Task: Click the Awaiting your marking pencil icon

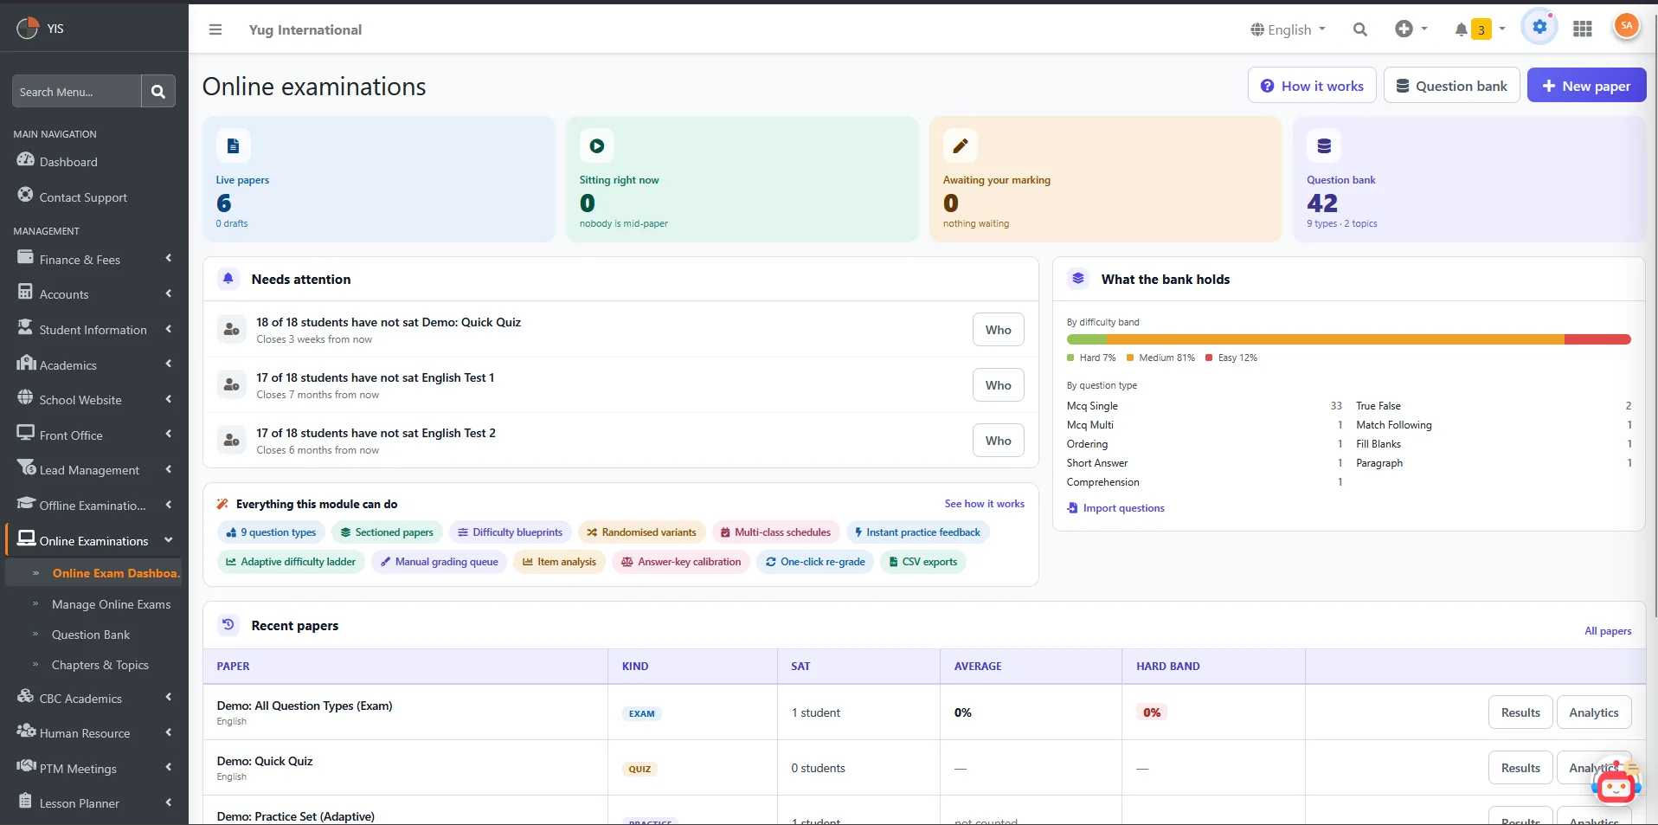Action: pos(960,145)
